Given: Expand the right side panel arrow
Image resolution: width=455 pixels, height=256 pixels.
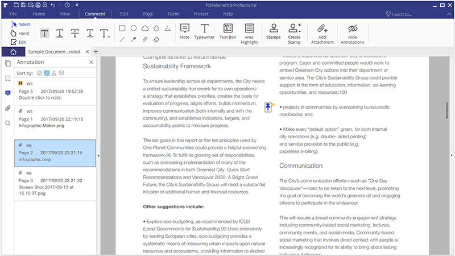Looking at the screenshot, I should [x=452, y=155].
